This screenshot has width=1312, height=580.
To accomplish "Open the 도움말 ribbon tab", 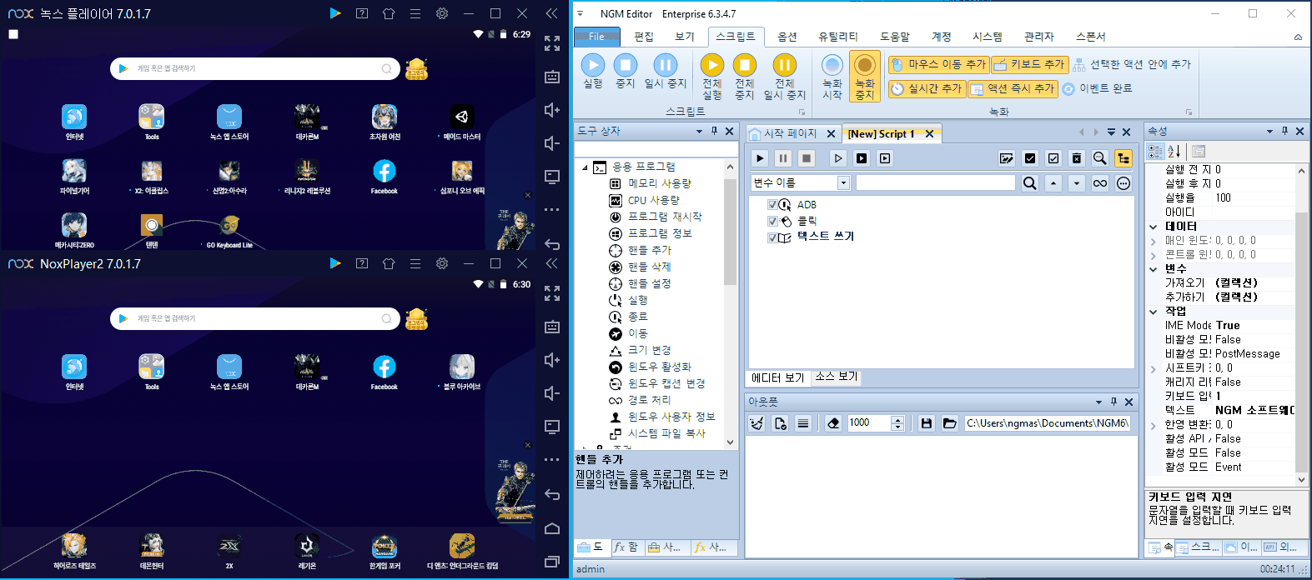I will pos(895,37).
